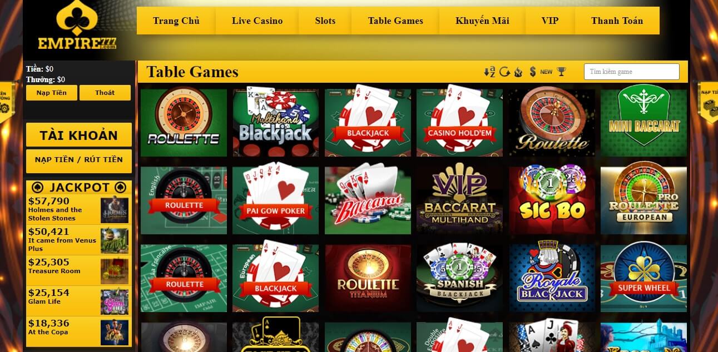Go to Khuyến Mãi menu item
The width and height of the screenshot is (718, 352).
482,21
